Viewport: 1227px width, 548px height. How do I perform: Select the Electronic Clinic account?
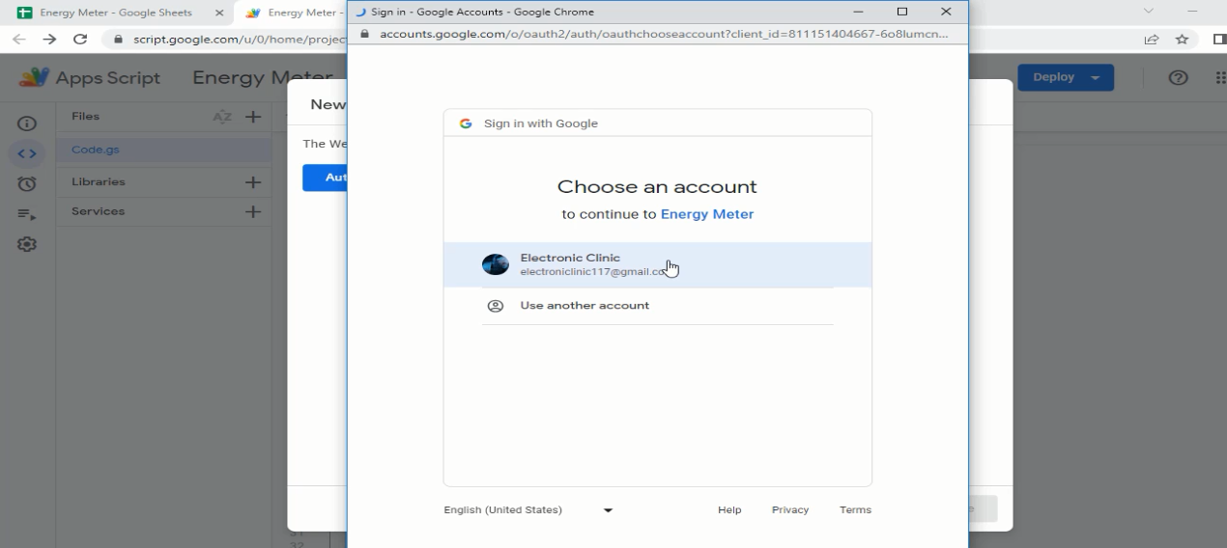657,264
